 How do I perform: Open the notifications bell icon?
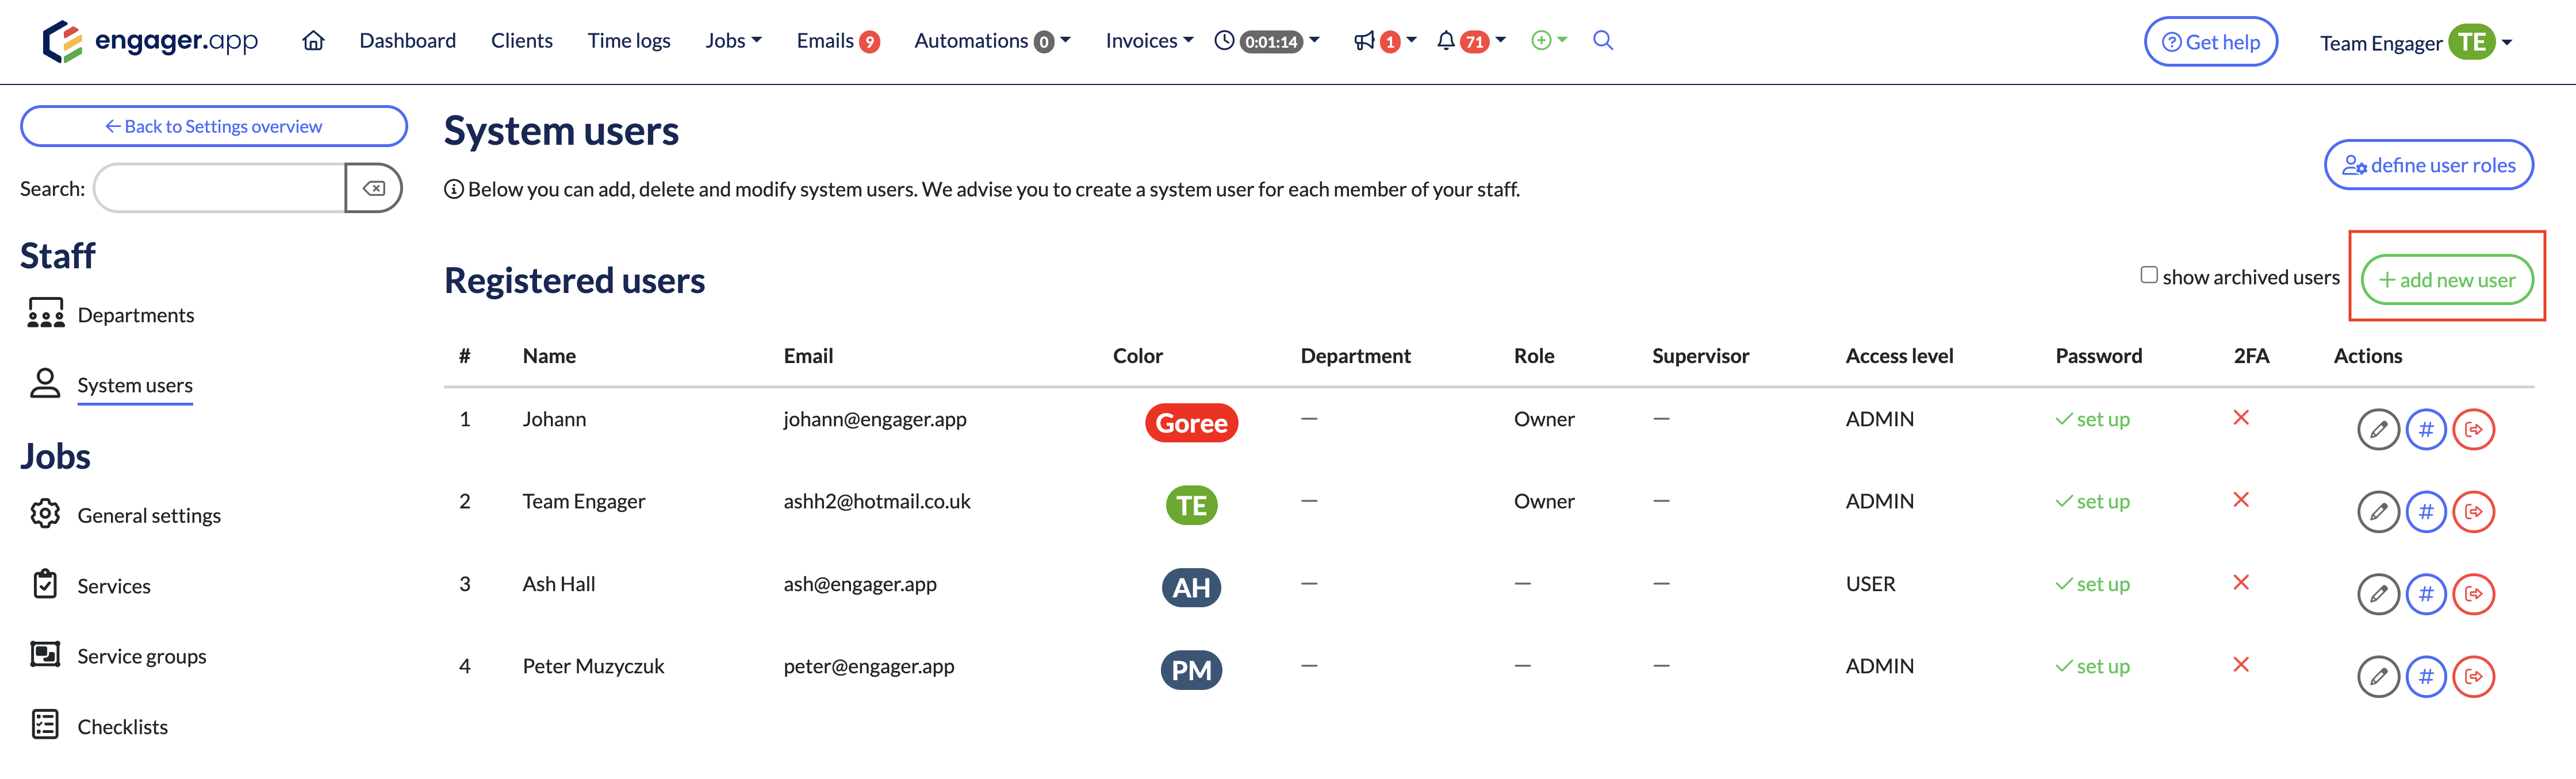pyautogui.click(x=1446, y=41)
